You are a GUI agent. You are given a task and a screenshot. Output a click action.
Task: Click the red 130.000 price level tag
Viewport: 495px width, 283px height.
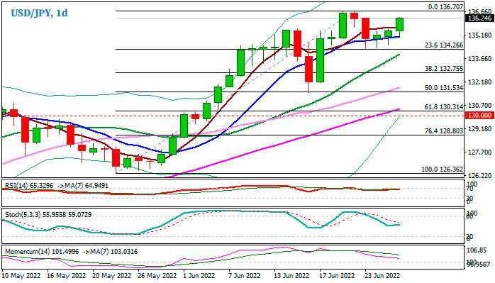tap(480, 116)
